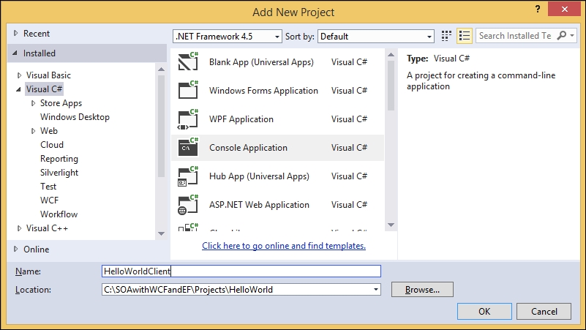Image resolution: width=586 pixels, height=330 pixels.
Task: Expand the Web node
Action: (x=33, y=131)
